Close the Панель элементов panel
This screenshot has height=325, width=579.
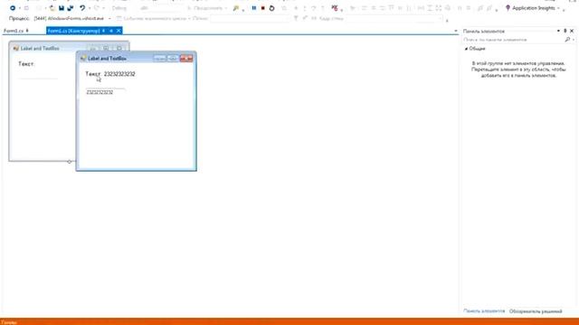(572, 32)
